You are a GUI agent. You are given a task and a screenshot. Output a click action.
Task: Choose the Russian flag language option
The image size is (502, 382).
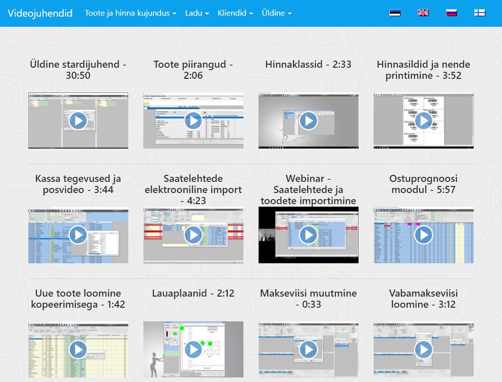point(451,13)
